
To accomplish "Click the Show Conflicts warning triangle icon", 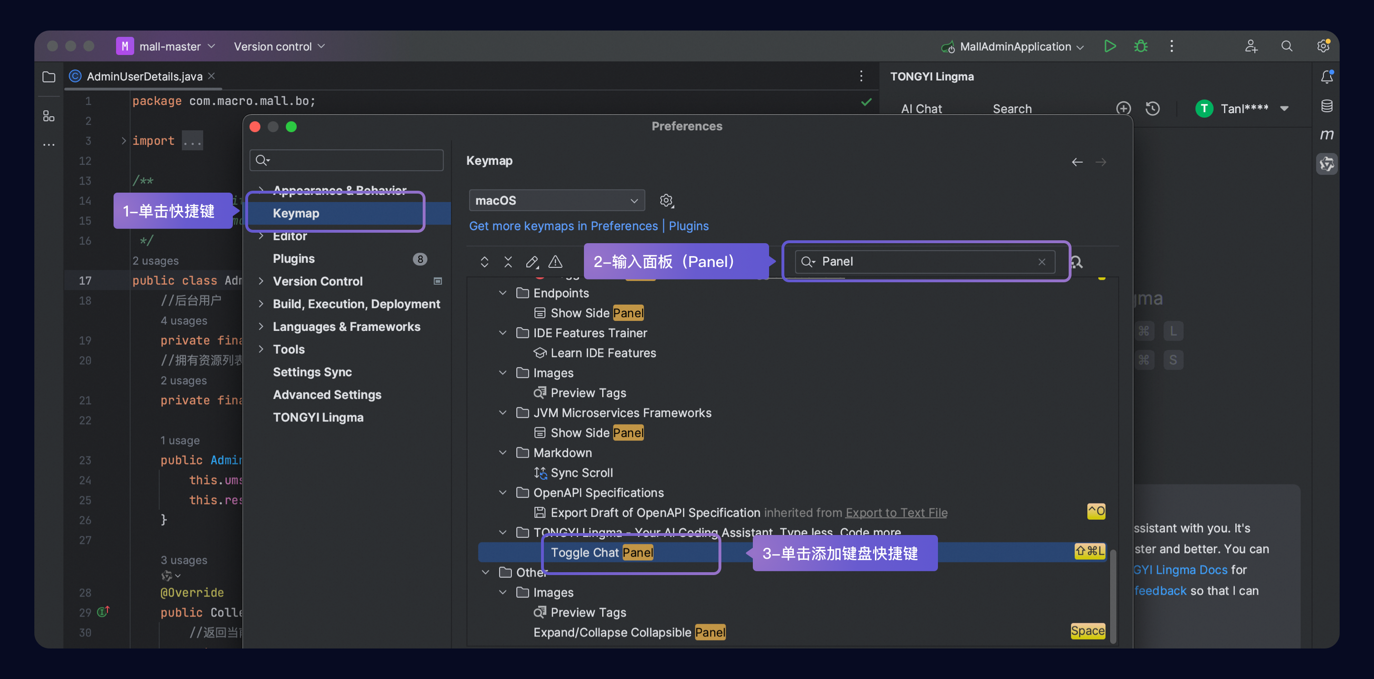I will click(555, 262).
